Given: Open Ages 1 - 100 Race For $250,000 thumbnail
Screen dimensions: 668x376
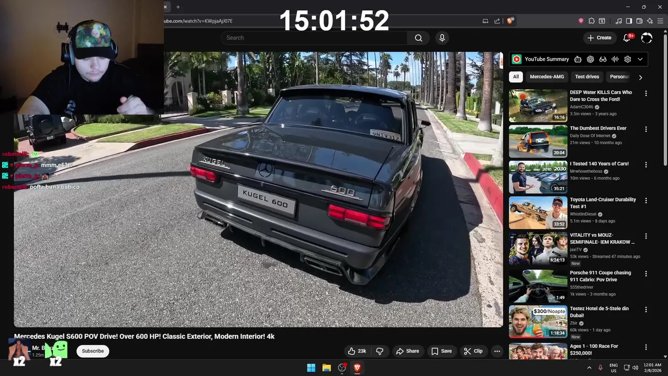Looking at the screenshot, I should [538, 351].
